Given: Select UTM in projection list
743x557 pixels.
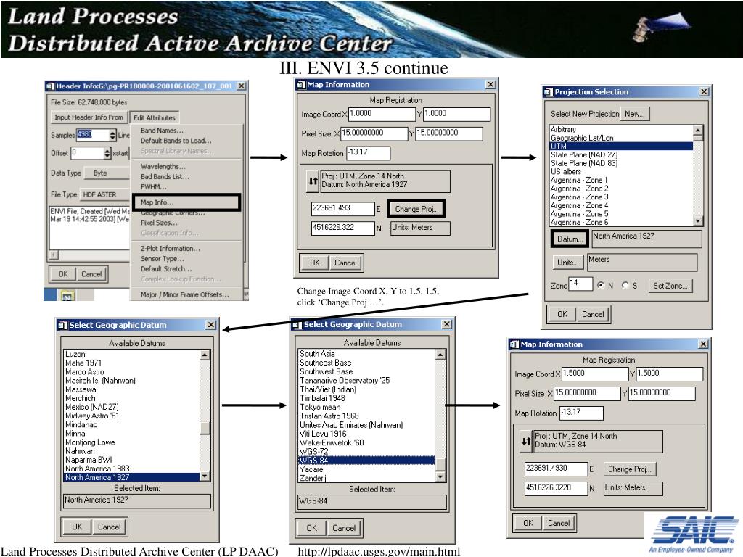Looking at the screenshot, I should tap(621, 146).
